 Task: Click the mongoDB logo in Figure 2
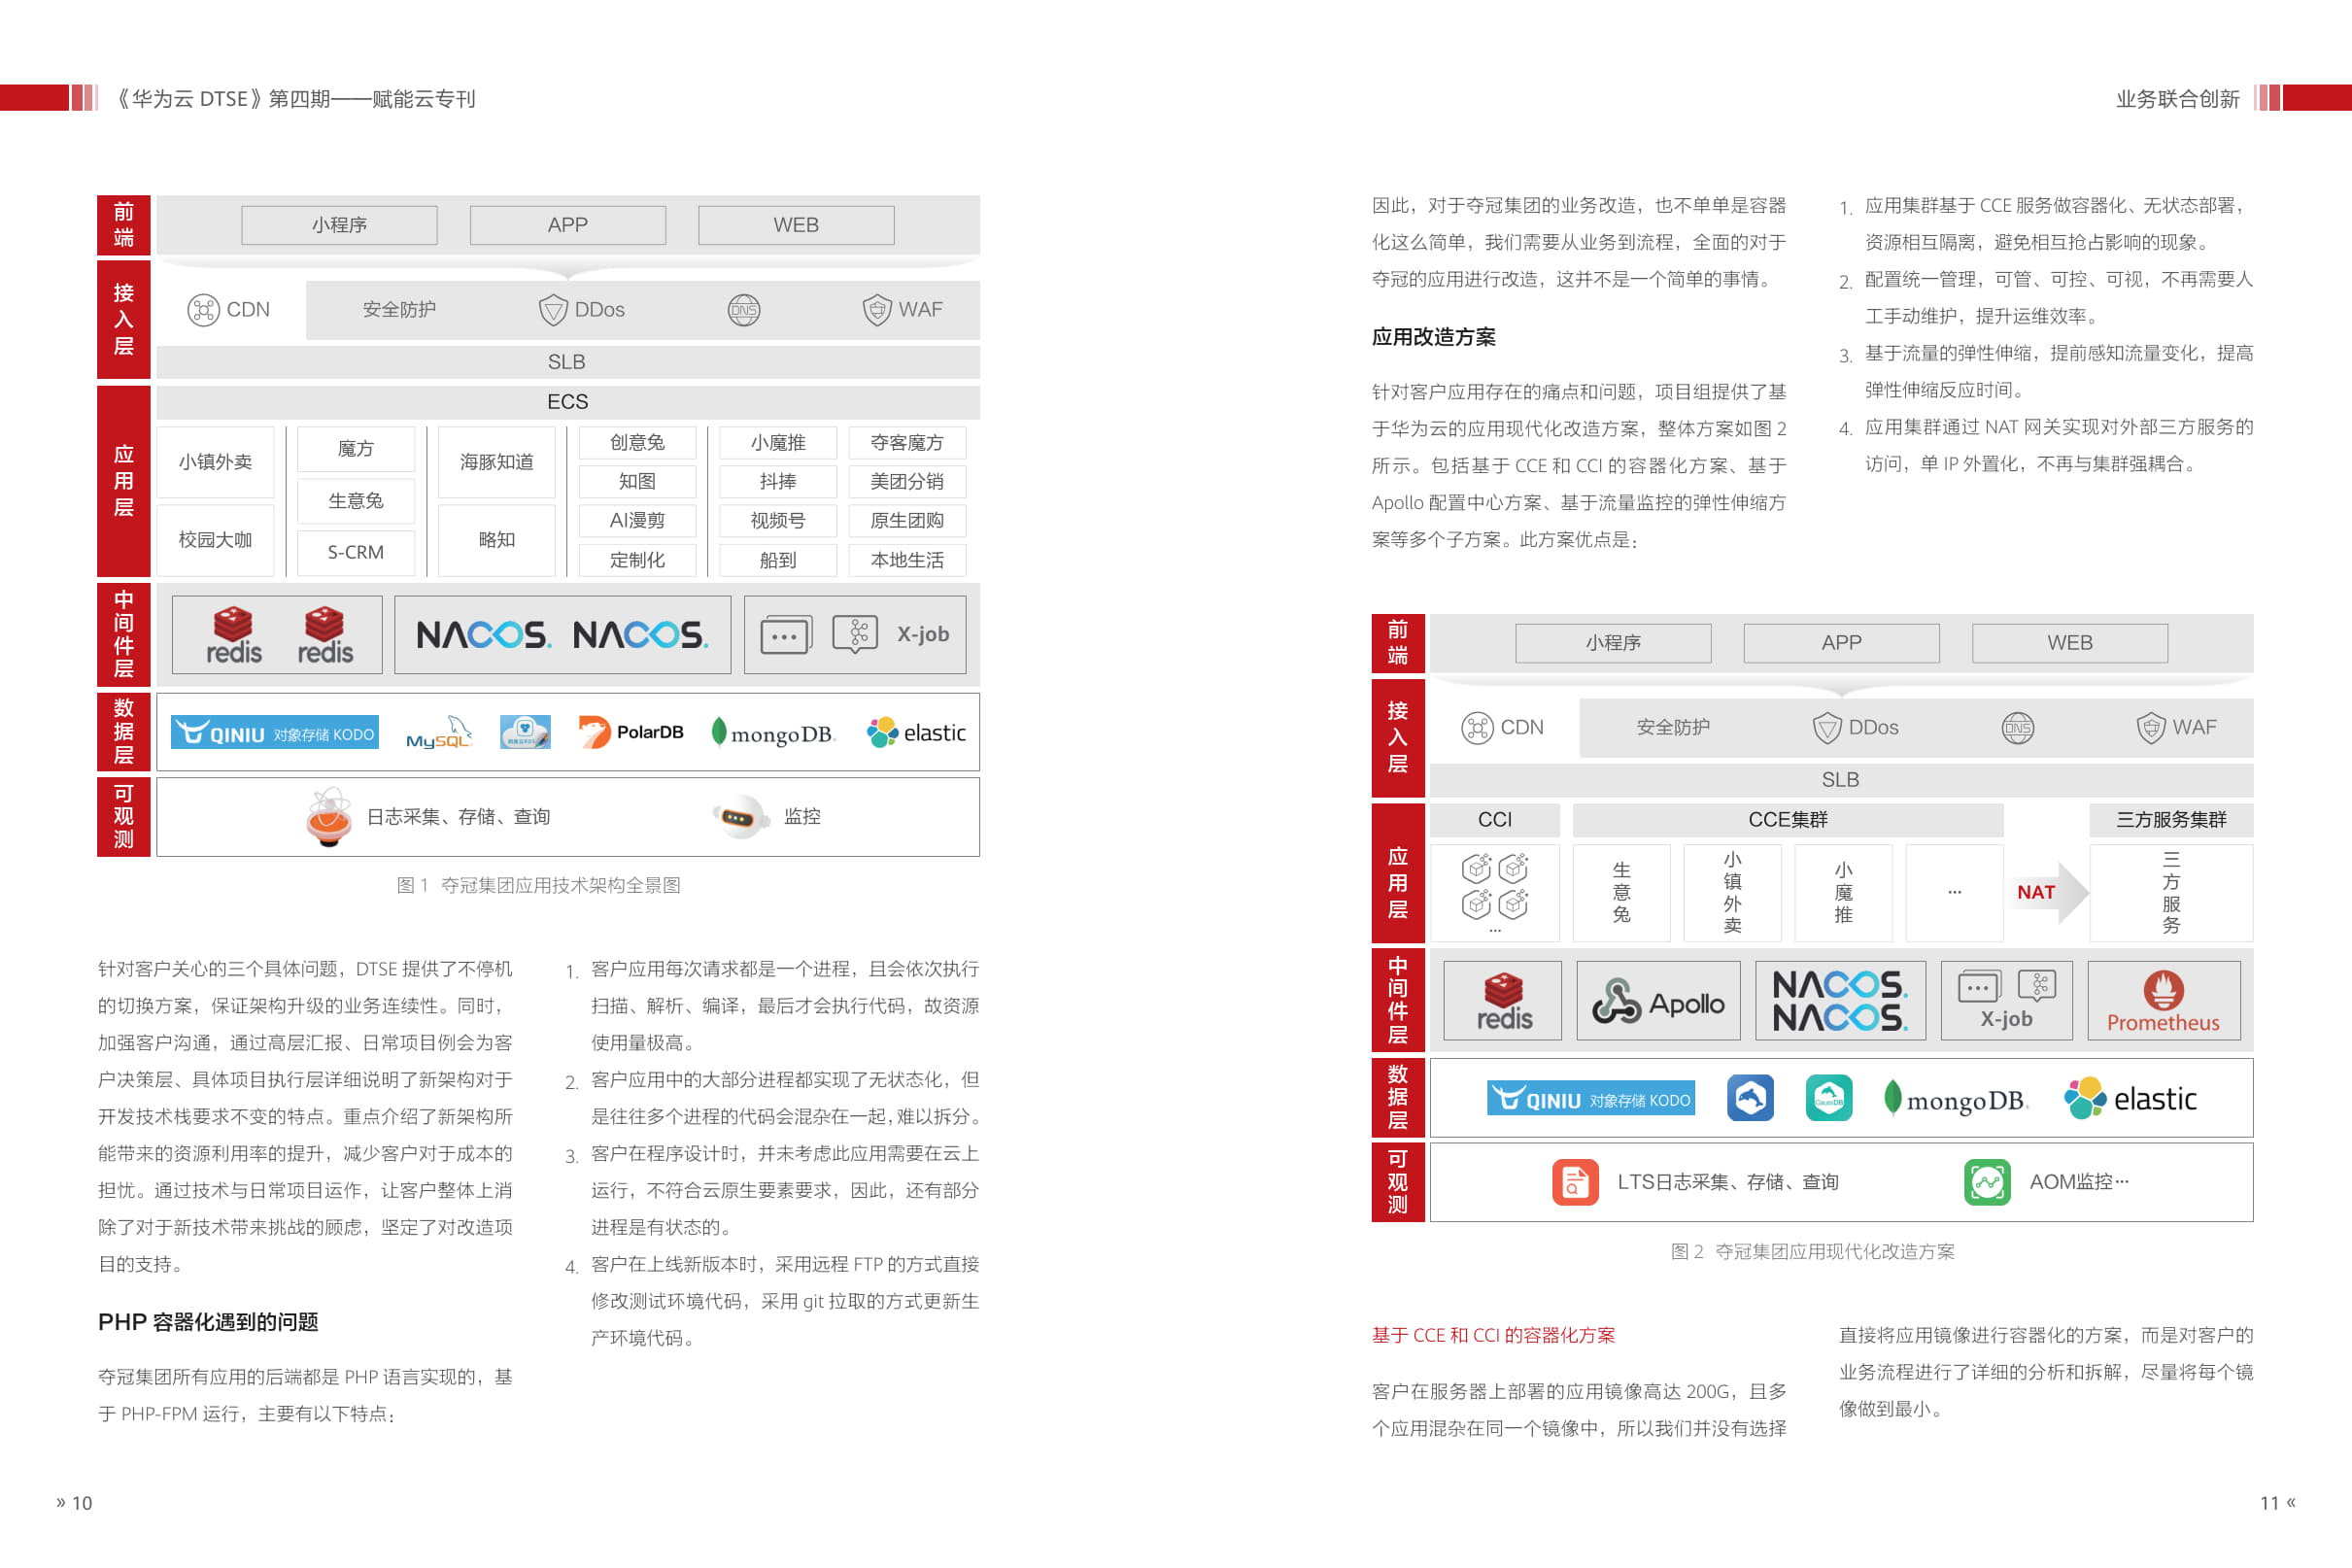1956,1099
